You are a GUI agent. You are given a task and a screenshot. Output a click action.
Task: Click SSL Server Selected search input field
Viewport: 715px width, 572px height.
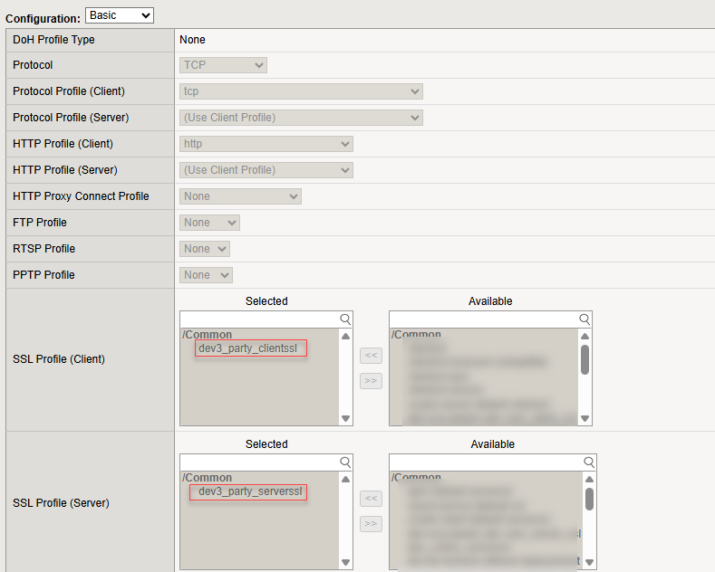point(259,462)
